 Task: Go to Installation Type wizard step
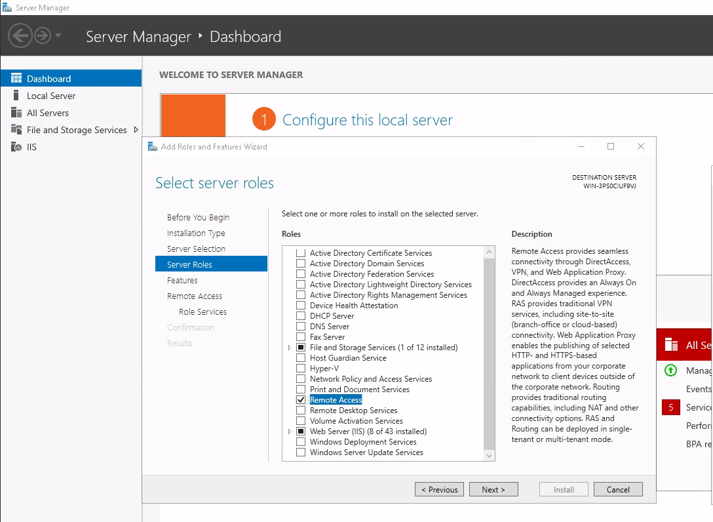(196, 233)
